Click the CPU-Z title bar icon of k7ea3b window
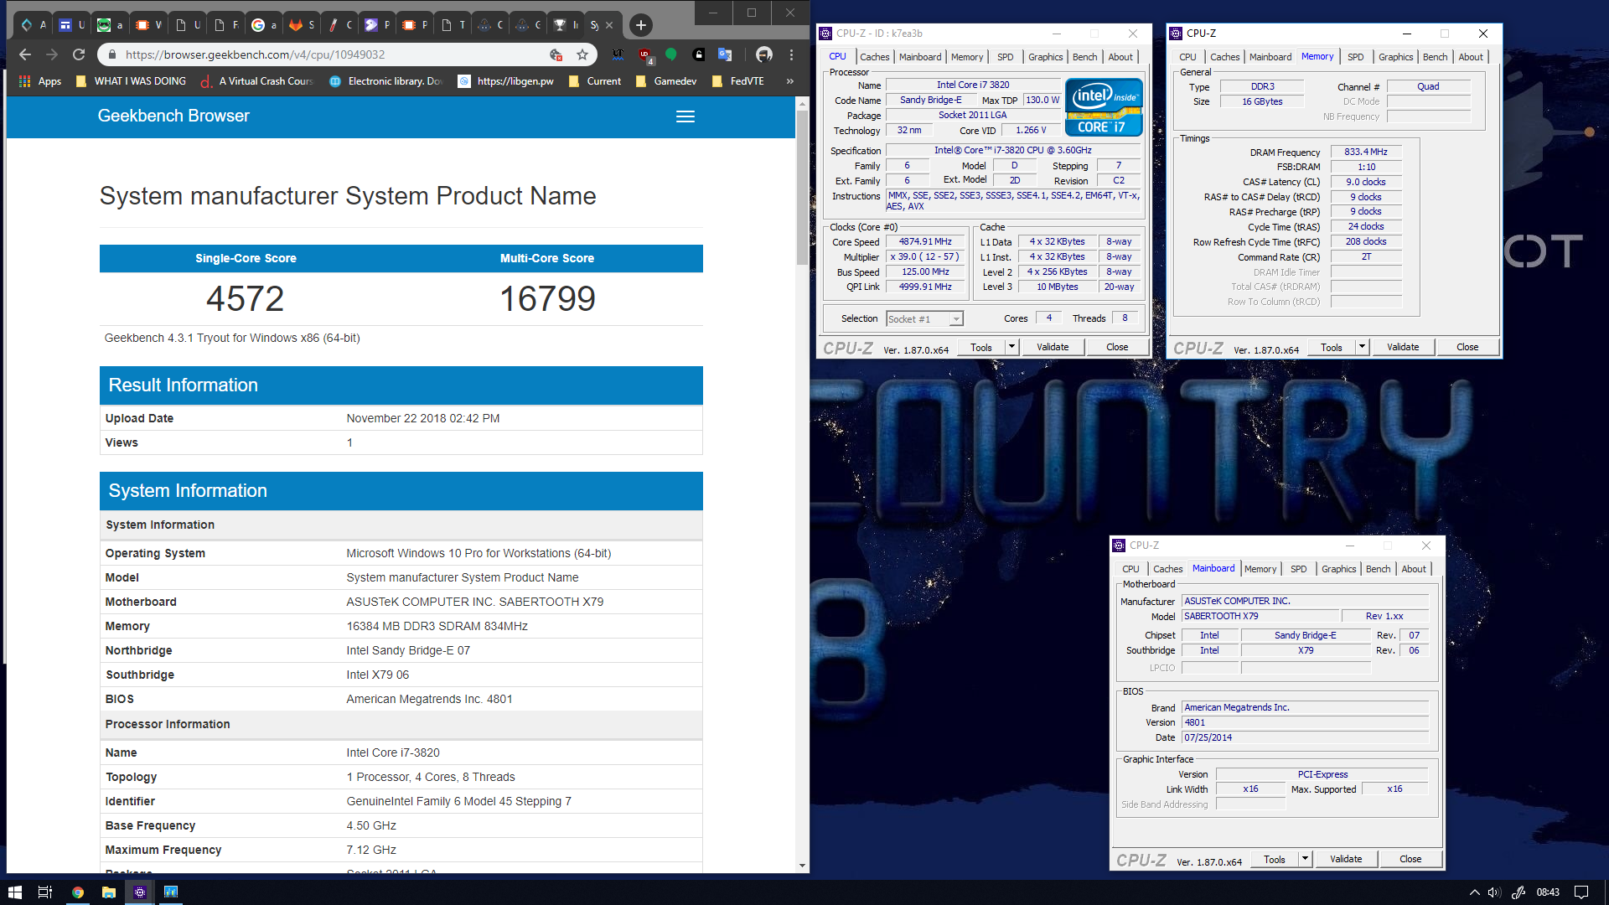The image size is (1609, 905). [825, 34]
